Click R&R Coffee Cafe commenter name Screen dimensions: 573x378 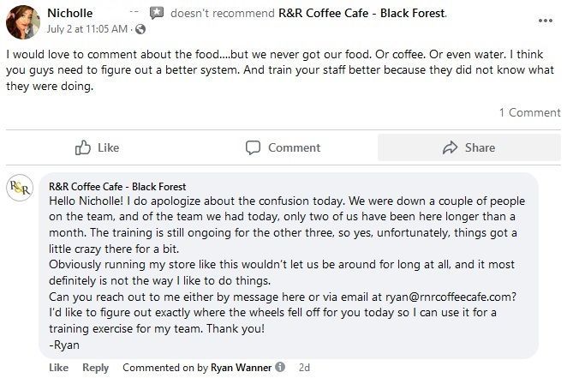[117, 186]
